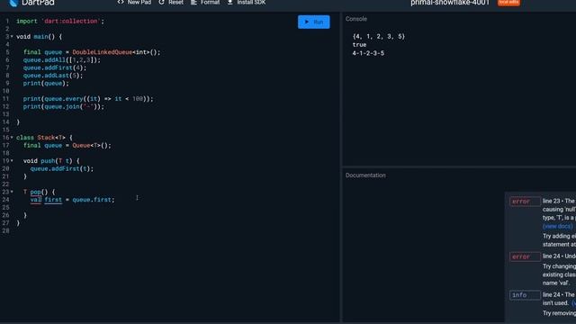Click console output '{4, 1, 2, 3, 5}'

[378, 36]
